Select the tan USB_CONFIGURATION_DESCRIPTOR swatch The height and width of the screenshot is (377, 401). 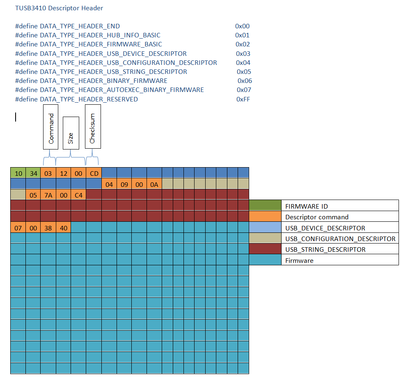tap(264, 239)
